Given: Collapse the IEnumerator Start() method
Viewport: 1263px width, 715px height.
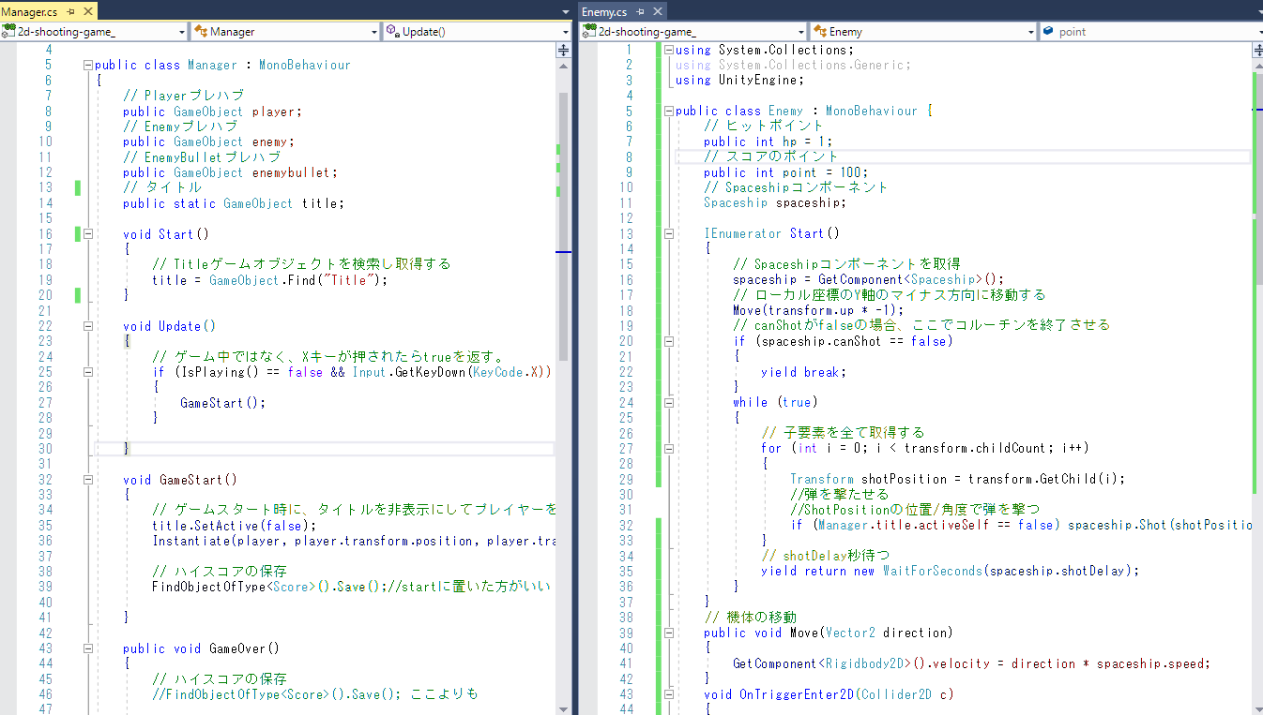Looking at the screenshot, I should coord(668,233).
